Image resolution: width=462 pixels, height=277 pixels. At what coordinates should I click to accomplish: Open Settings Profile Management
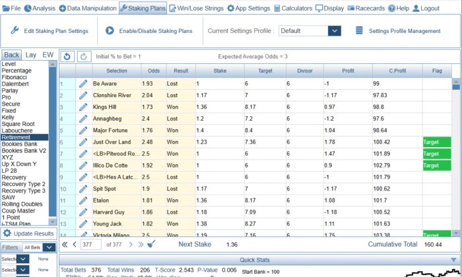(x=397, y=31)
